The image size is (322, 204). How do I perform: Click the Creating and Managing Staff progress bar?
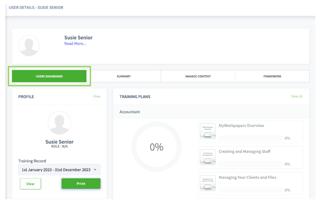[x=250, y=164]
